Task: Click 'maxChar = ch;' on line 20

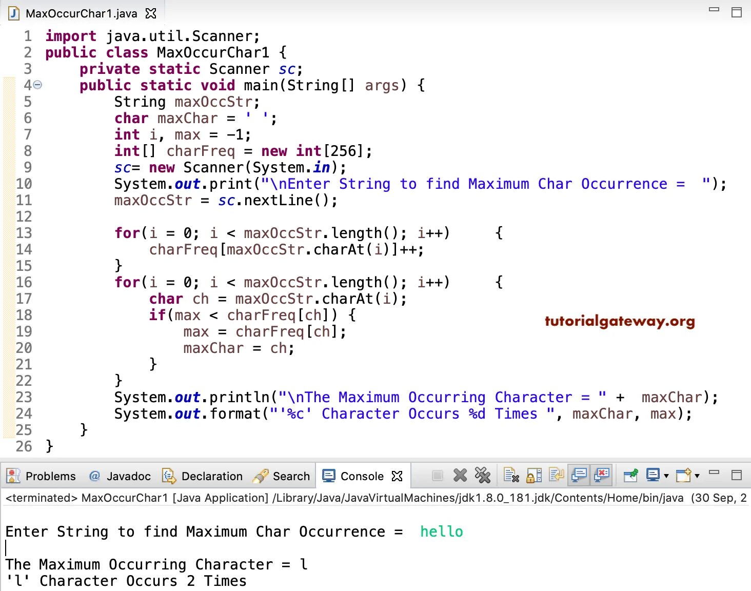Action: 239,348
